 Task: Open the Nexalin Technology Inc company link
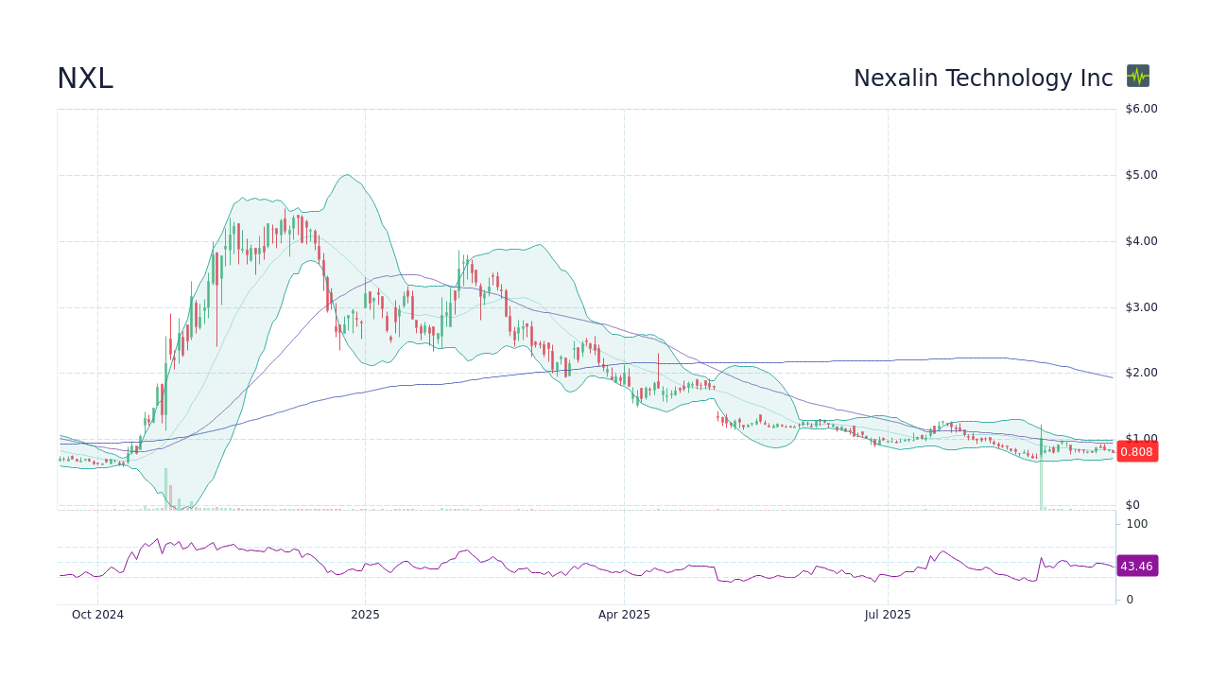coord(983,79)
